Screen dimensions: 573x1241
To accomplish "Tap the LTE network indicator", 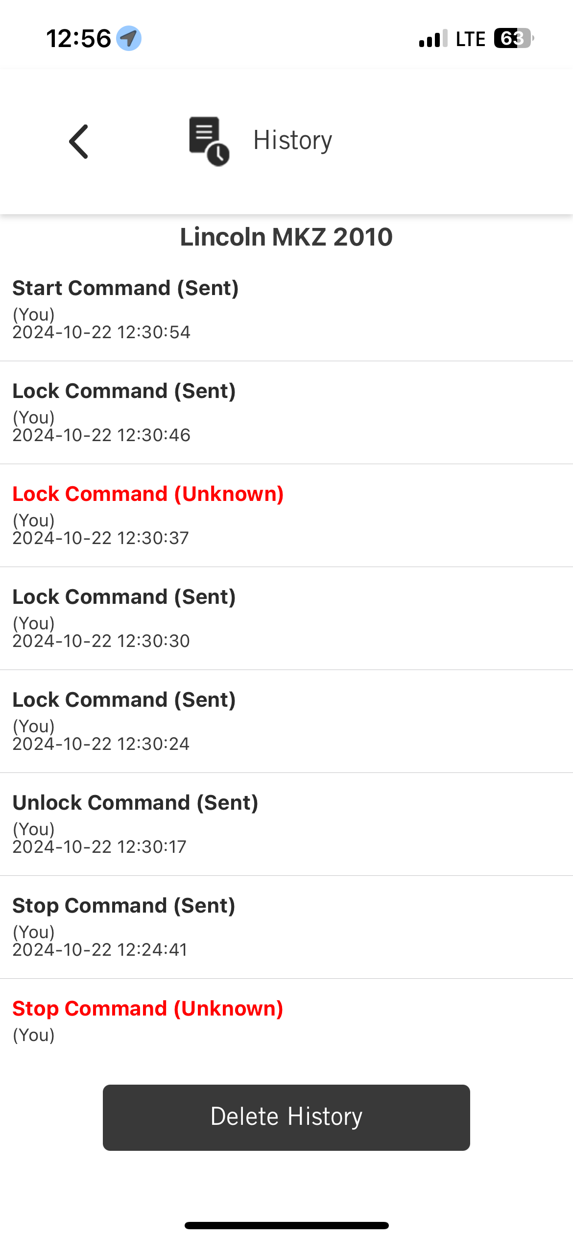I will click(470, 39).
